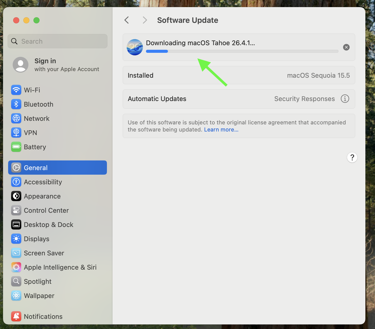
Task: Click the Appearance icon
Action: coord(16,196)
